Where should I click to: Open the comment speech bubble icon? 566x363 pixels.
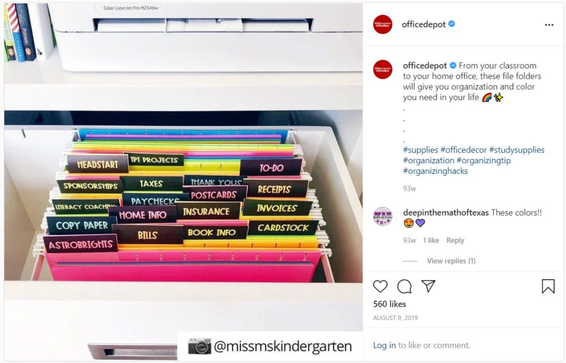[x=404, y=286]
